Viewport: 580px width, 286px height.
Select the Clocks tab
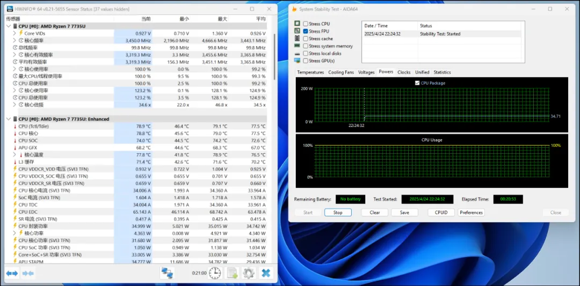pos(404,72)
